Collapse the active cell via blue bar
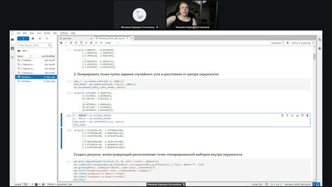 [x=61, y=120]
